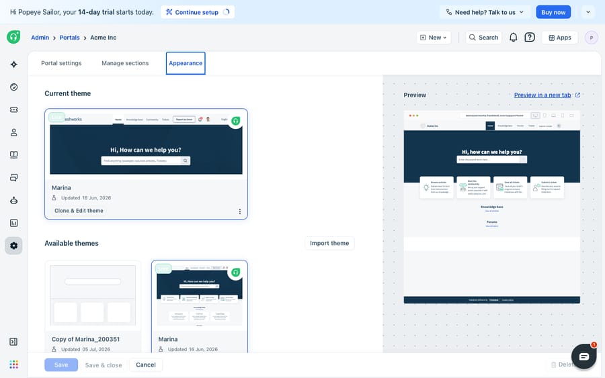The height and width of the screenshot is (378, 605).
Task: Click the portal Preview image
Action: point(491,207)
